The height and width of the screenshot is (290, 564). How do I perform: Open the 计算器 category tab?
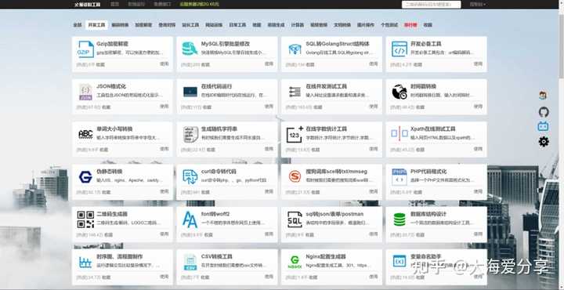tap(297, 25)
